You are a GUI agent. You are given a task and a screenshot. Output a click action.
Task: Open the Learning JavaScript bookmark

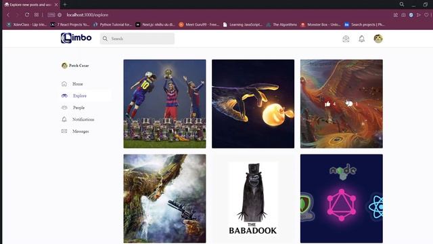pyautogui.click(x=242, y=24)
